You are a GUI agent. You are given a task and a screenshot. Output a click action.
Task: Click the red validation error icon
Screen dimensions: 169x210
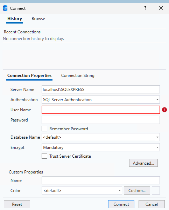tap(164, 110)
